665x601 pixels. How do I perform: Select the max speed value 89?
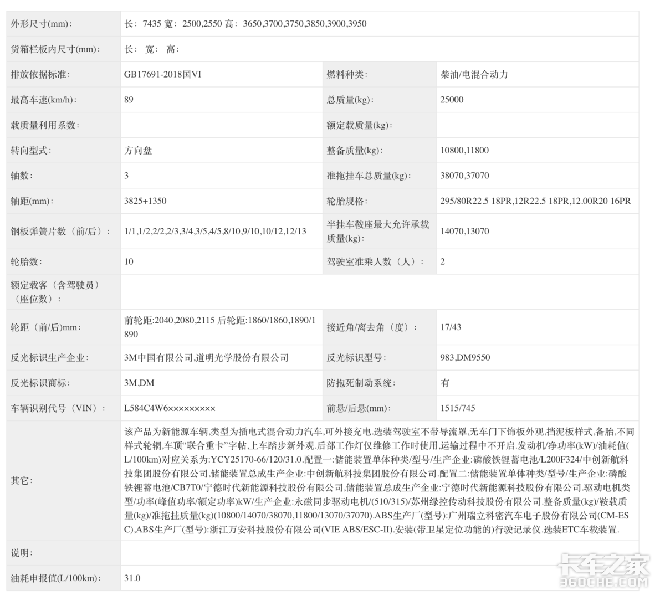pos(129,100)
